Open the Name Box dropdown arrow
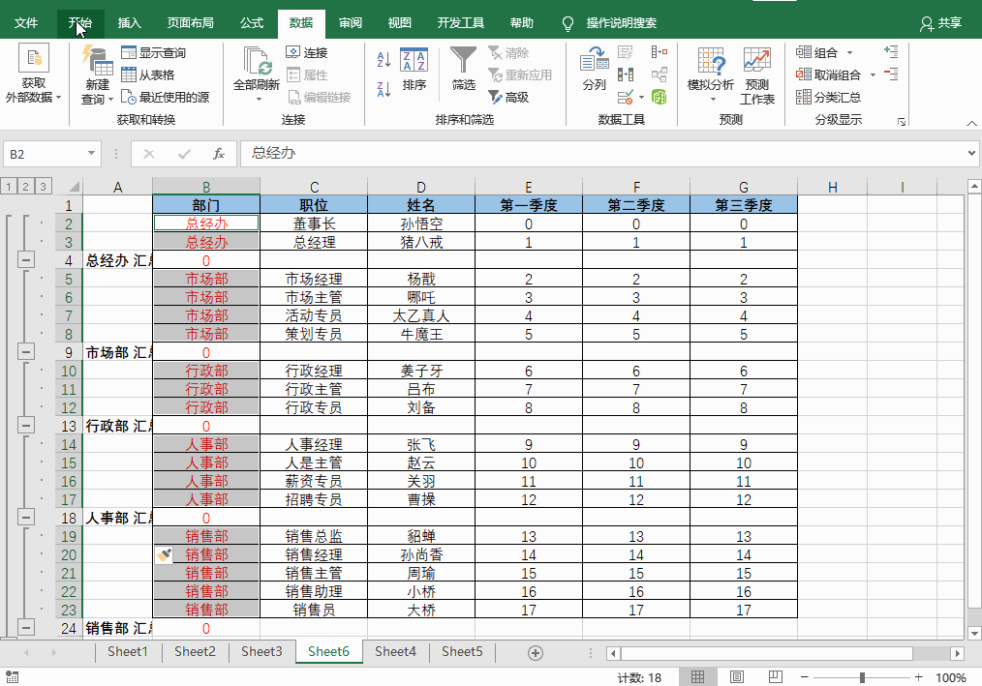 [x=91, y=154]
